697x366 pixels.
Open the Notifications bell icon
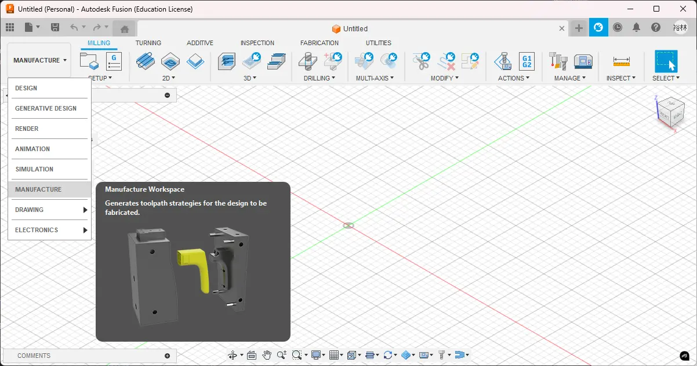[636, 27]
